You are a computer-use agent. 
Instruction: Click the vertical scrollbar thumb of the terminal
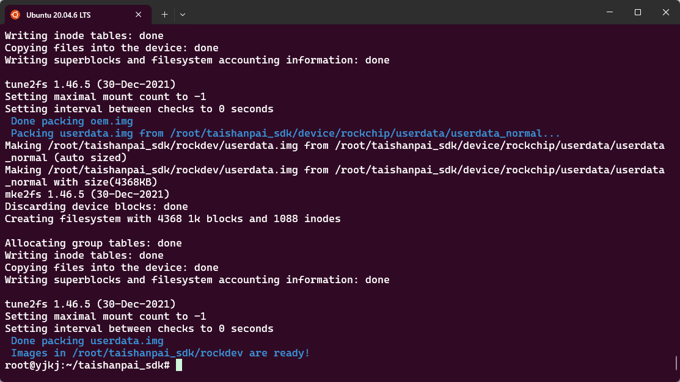tap(676, 363)
